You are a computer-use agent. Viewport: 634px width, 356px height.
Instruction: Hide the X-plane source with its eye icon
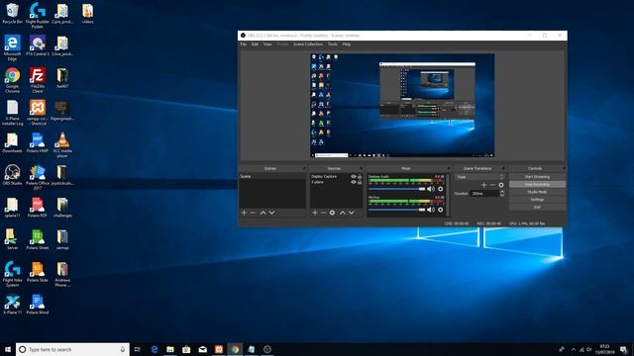354,182
